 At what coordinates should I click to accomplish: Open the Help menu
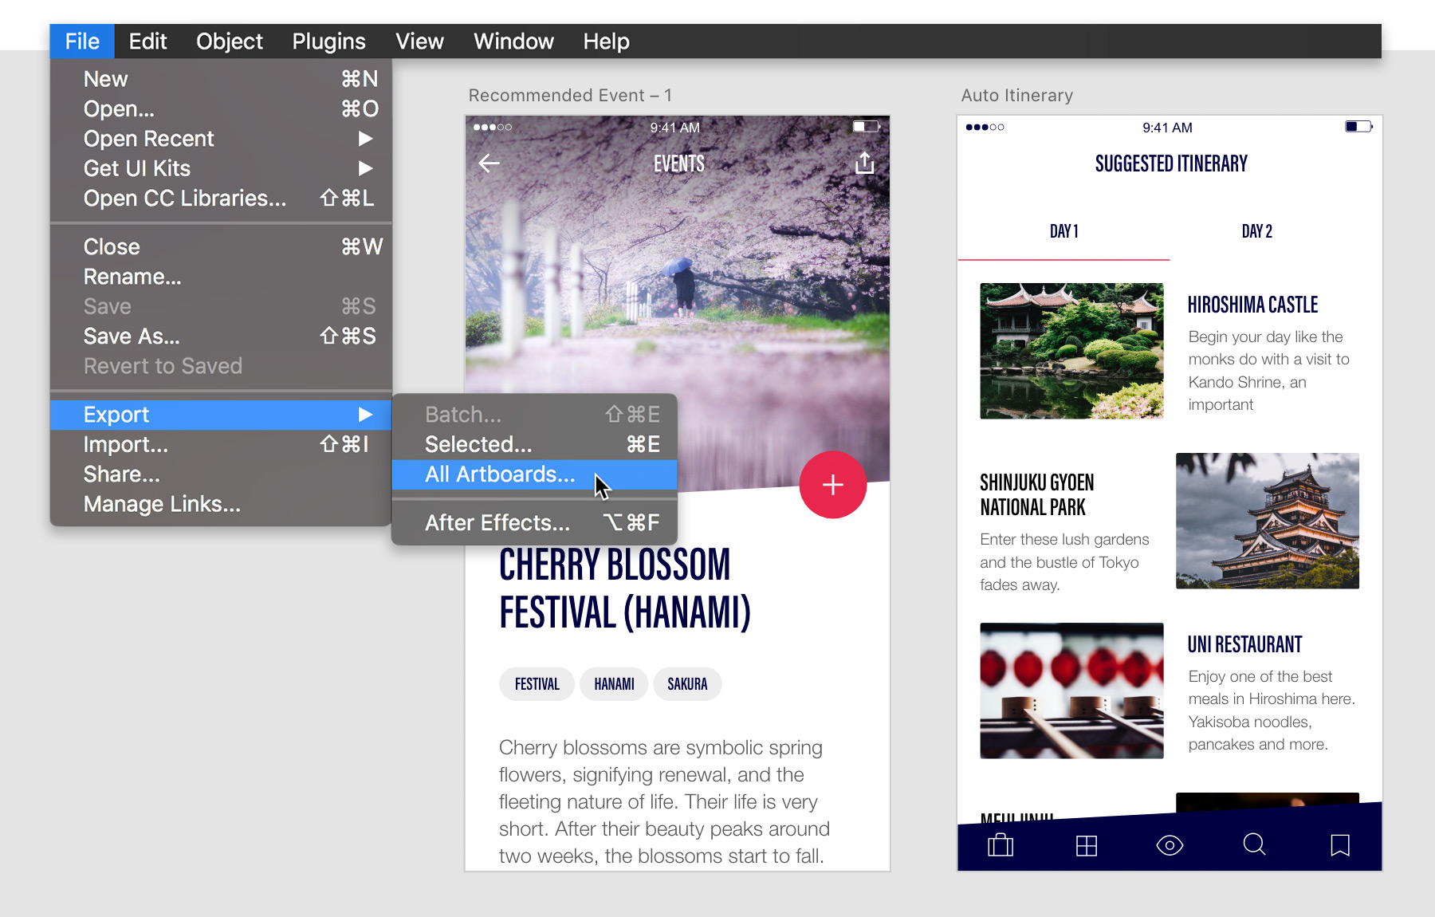pos(606,41)
